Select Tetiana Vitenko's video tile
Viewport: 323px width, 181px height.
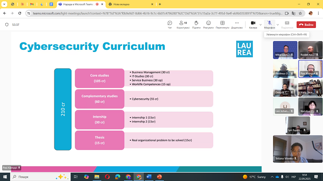285,149
